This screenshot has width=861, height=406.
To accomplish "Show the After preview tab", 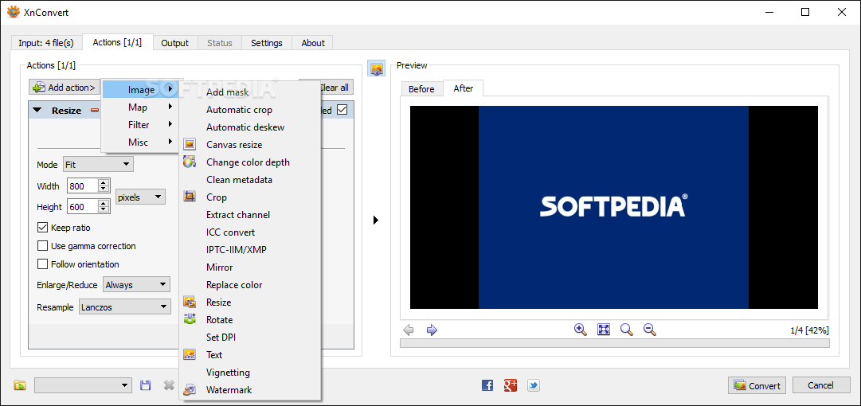I will click(x=463, y=88).
